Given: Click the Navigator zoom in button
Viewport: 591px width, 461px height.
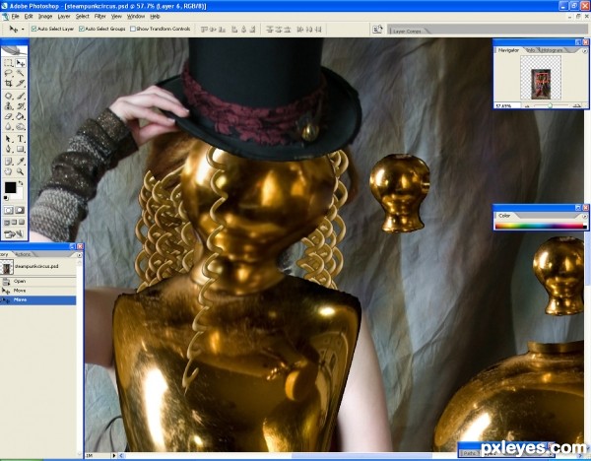Looking at the screenshot, I should [576, 106].
